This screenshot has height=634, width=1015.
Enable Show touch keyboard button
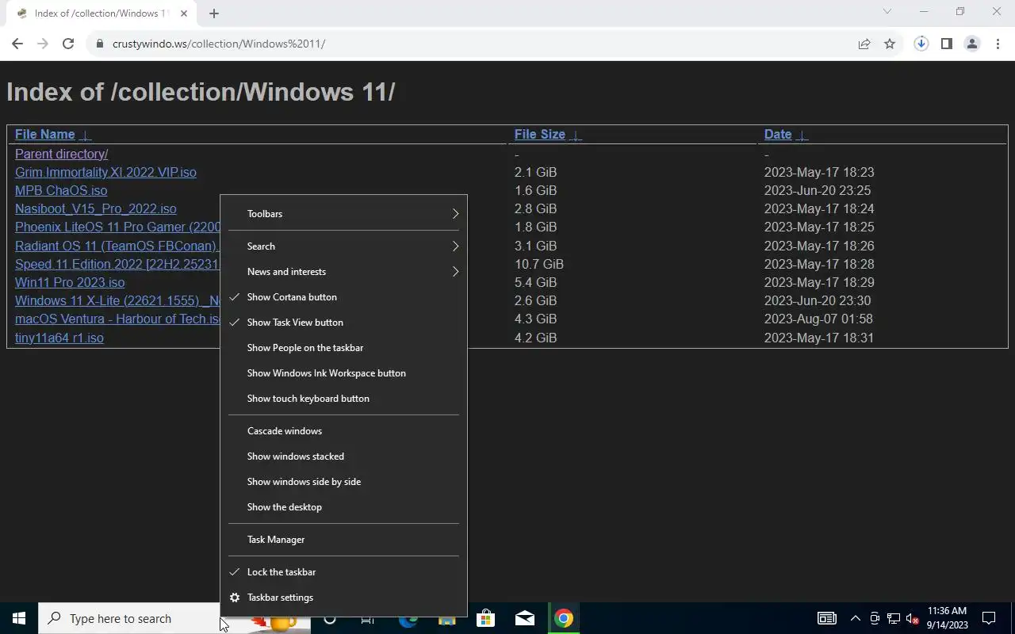[x=343, y=399]
